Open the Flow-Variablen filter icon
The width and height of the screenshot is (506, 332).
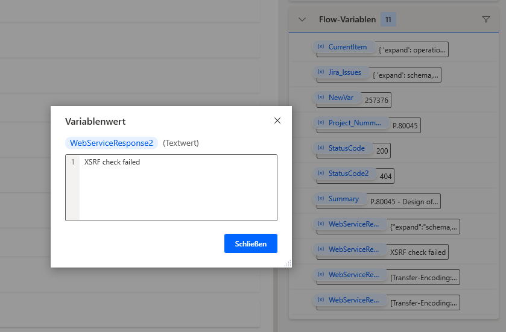click(486, 20)
